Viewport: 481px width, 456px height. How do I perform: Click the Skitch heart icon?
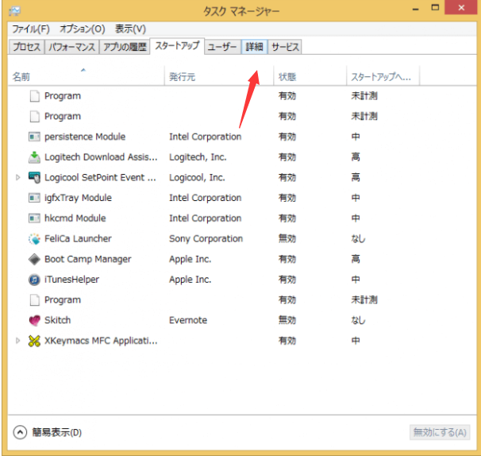pos(34,320)
